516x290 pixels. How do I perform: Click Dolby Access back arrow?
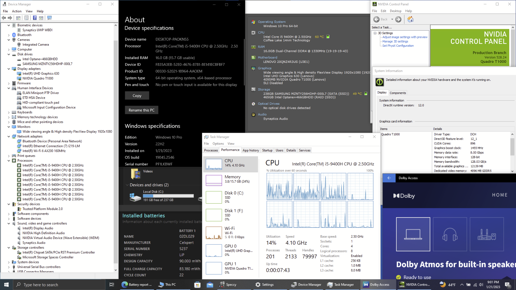pyautogui.click(x=389, y=178)
